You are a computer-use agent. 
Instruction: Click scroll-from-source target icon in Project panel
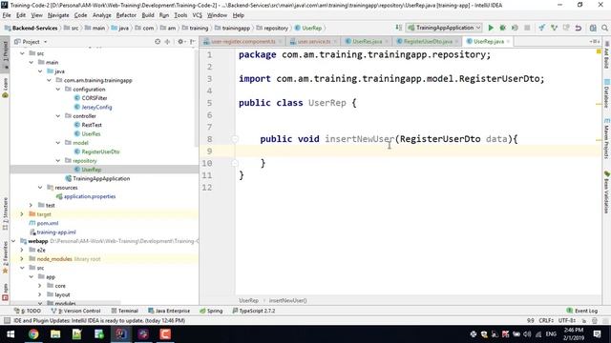(158, 41)
